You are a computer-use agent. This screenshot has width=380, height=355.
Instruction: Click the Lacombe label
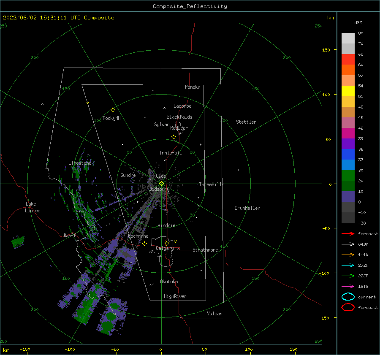[x=182, y=106]
